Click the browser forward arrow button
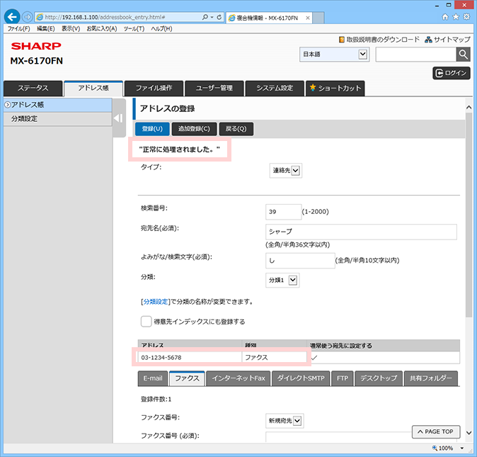 28,17
